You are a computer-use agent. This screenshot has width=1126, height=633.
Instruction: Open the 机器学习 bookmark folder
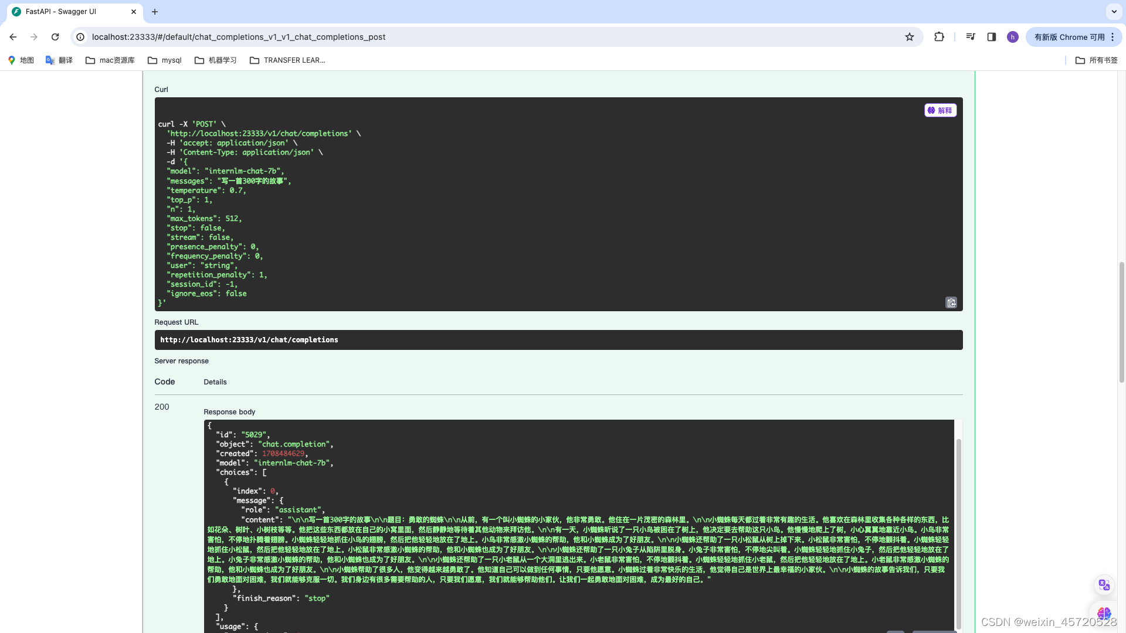pos(216,60)
